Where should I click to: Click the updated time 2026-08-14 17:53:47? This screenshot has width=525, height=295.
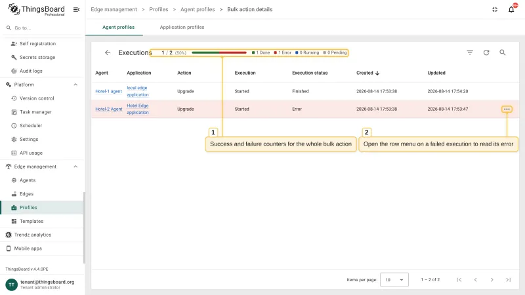(x=448, y=109)
